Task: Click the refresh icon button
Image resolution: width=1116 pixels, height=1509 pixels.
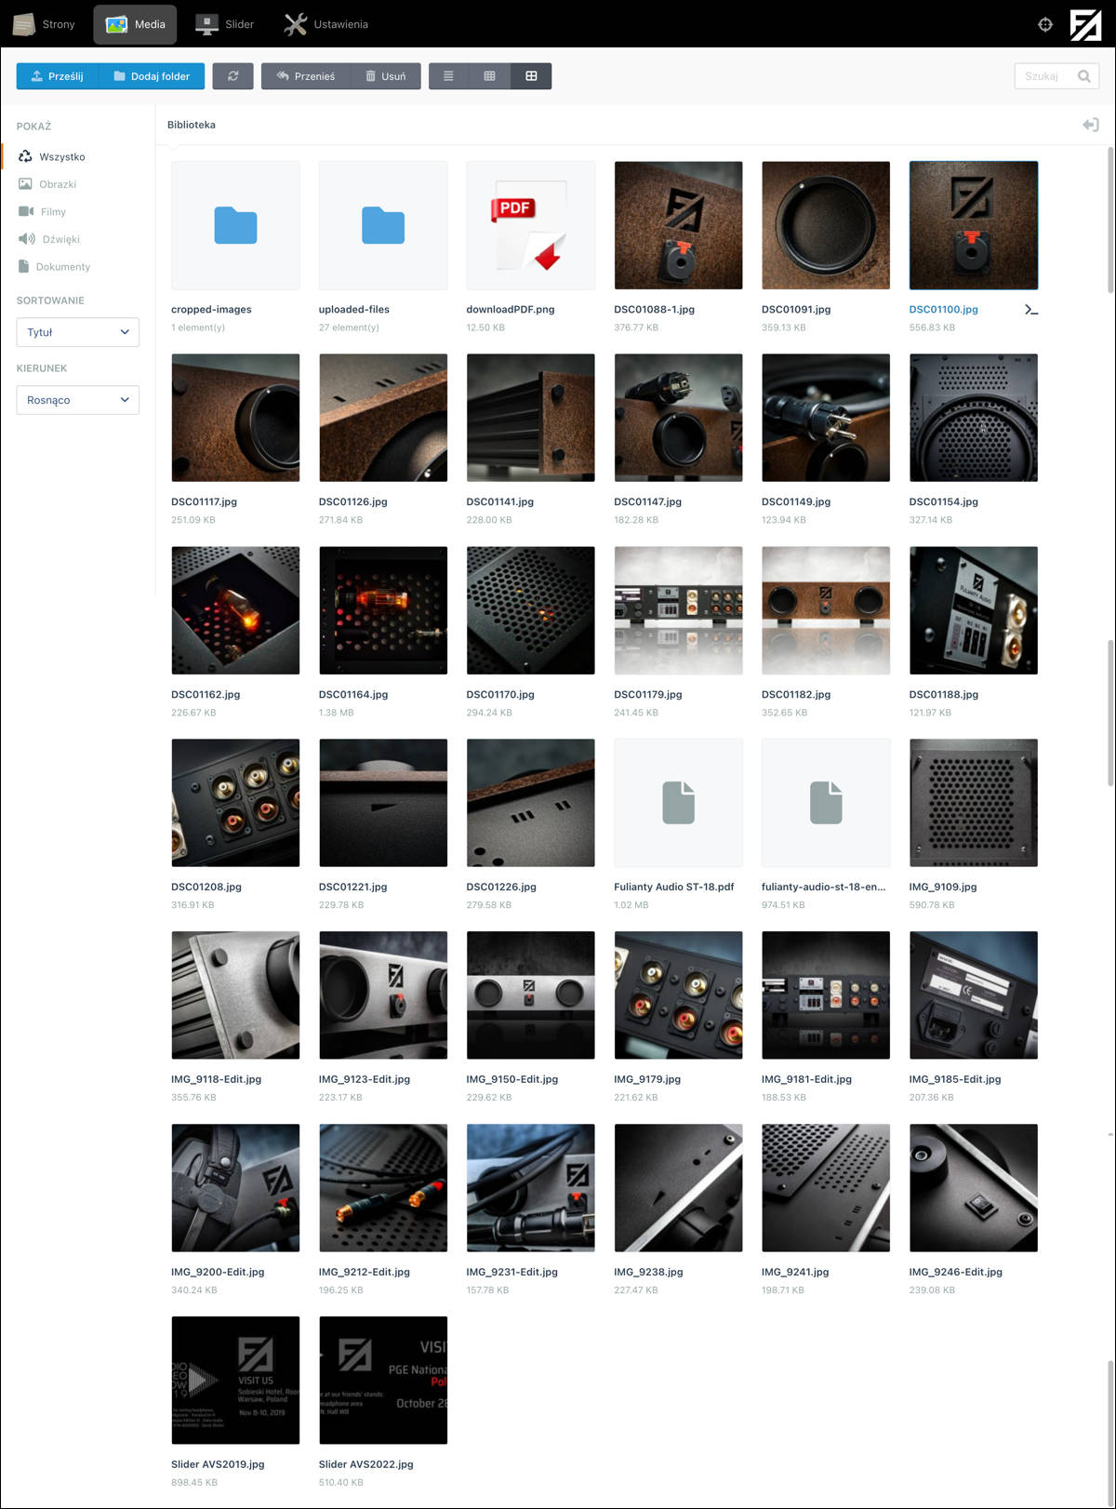Action: 232,76
